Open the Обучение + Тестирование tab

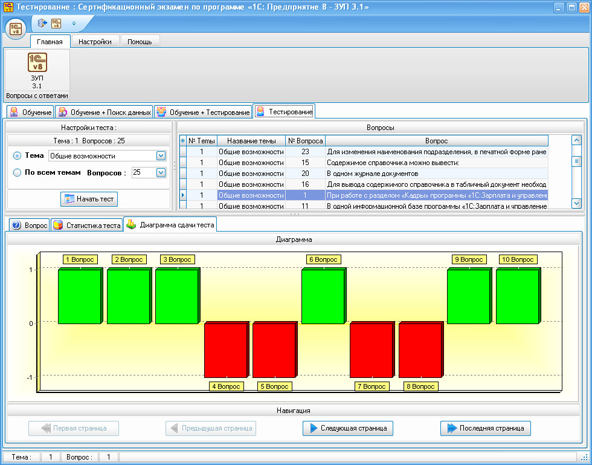click(x=203, y=112)
